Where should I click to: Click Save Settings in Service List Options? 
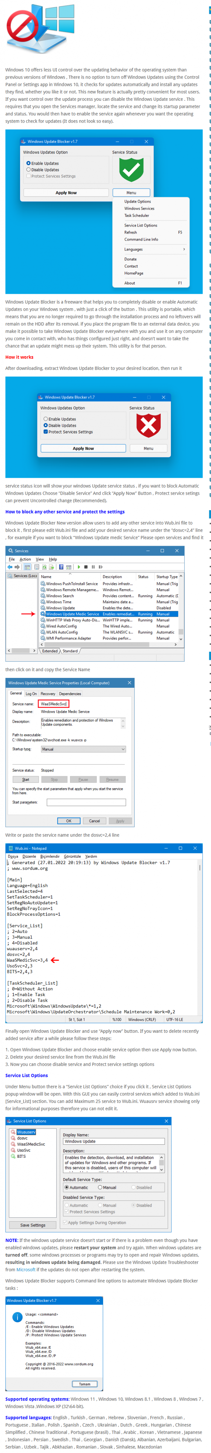coord(33,1225)
